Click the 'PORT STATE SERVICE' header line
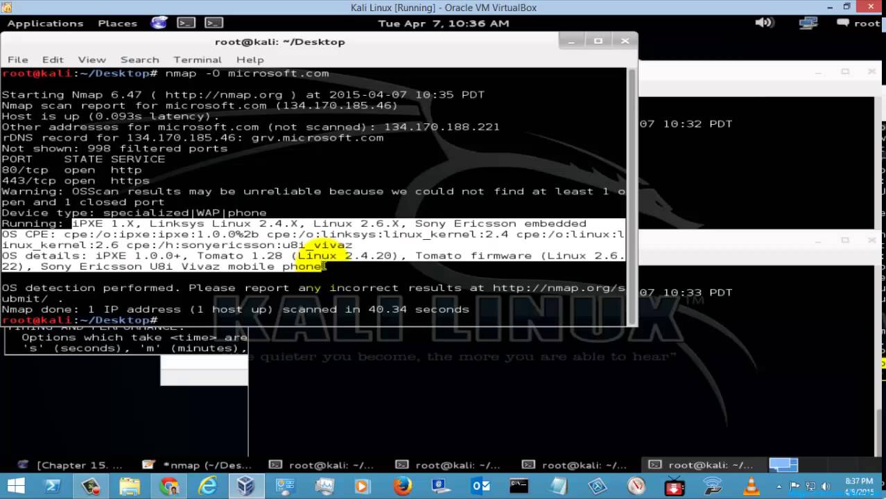The width and height of the screenshot is (886, 499). (83, 159)
